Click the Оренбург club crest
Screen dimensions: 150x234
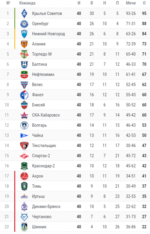[x=24, y=24]
